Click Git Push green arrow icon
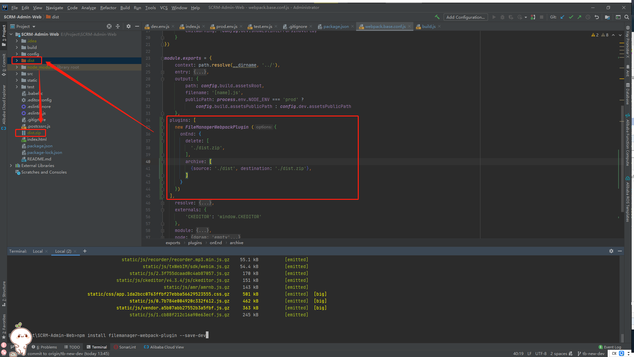The height and width of the screenshot is (357, 634). [x=579, y=17]
